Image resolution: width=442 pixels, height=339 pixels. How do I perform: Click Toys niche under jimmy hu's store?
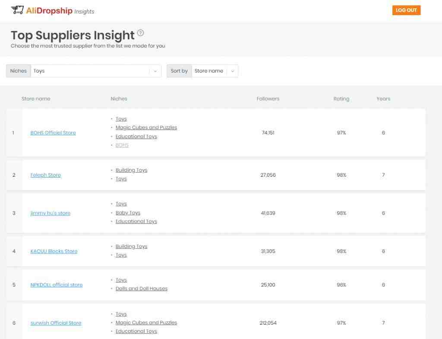[x=121, y=204]
